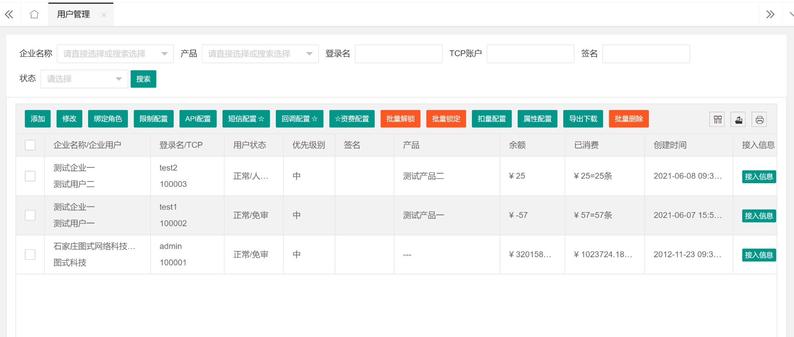This screenshot has width=794, height=337.
Task: Open 接入信息 for admin row
Action: [x=759, y=255]
